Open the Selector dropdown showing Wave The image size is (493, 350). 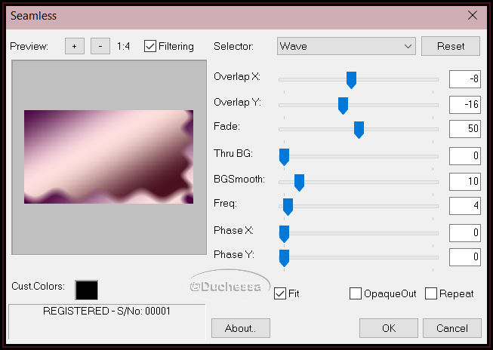click(347, 46)
